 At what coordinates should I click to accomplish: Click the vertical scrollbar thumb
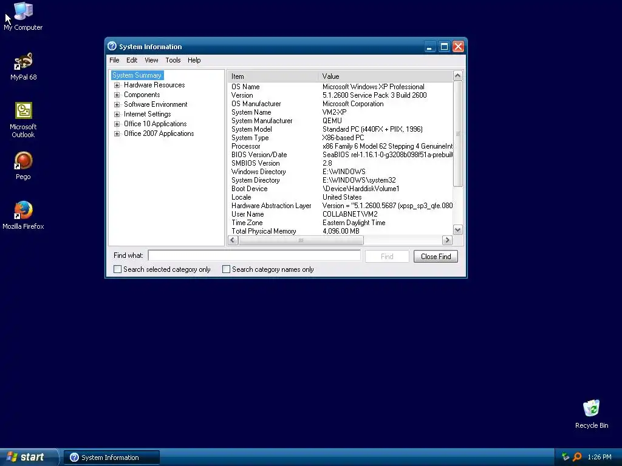[458, 133]
